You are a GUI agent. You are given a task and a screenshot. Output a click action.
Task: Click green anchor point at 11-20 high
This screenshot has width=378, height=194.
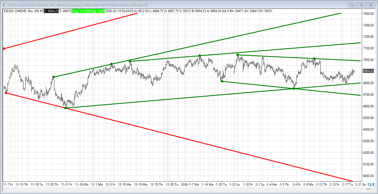(54, 77)
